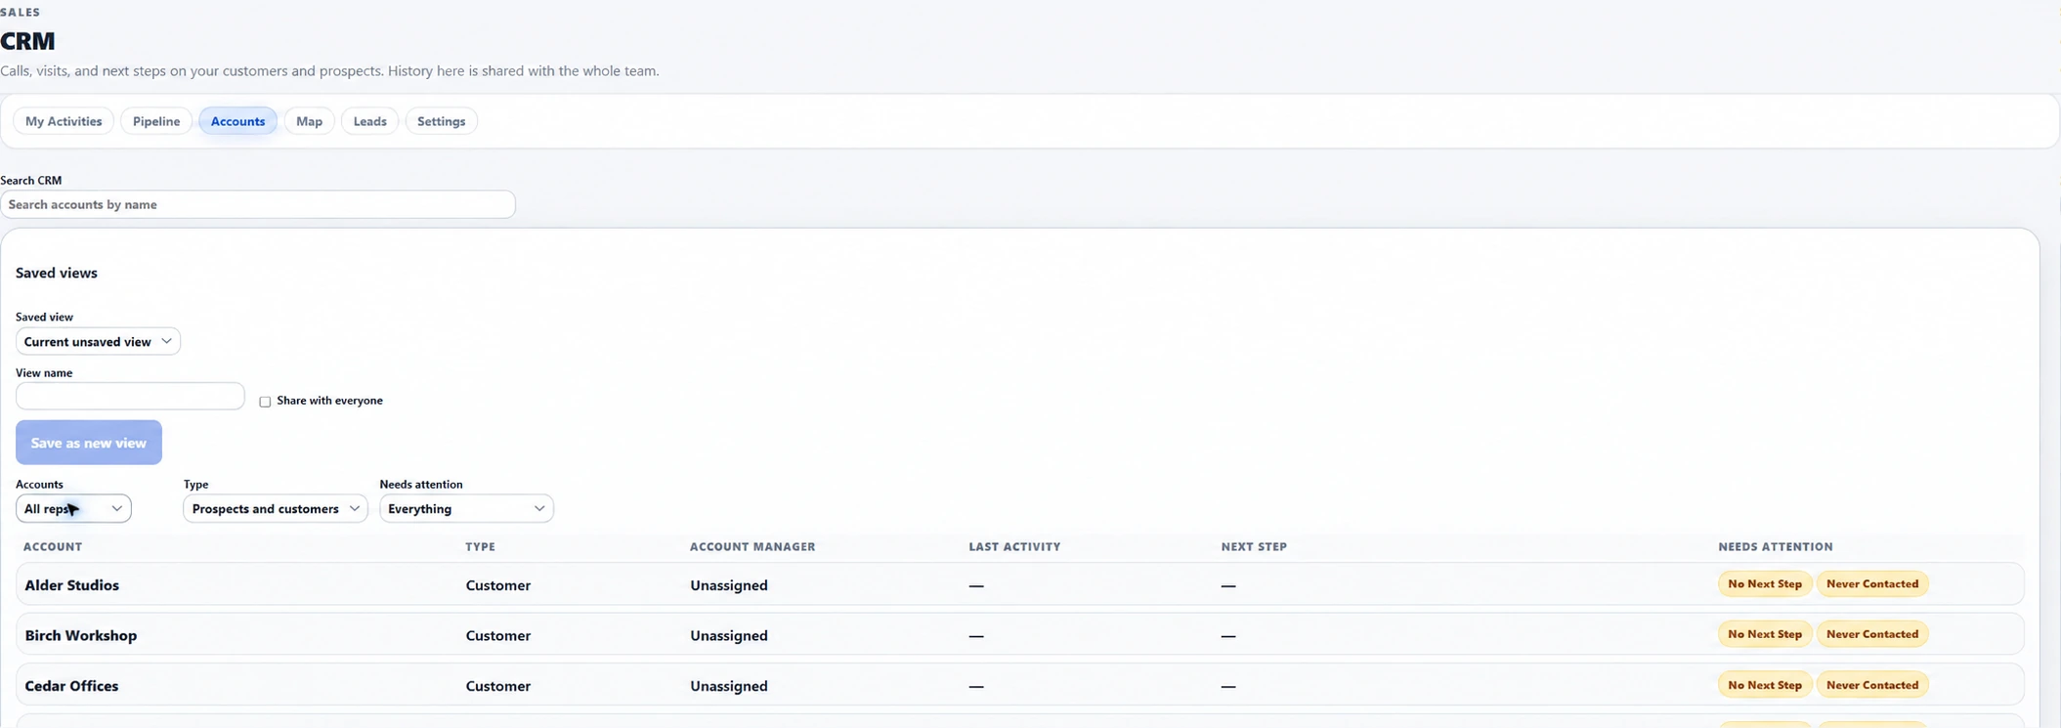Focus the Search accounts by name field
The height and width of the screenshot is (728, 2061).
pos(258,204)
